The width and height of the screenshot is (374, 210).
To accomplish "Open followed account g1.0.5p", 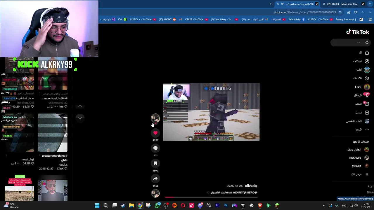I will point(361,166).
